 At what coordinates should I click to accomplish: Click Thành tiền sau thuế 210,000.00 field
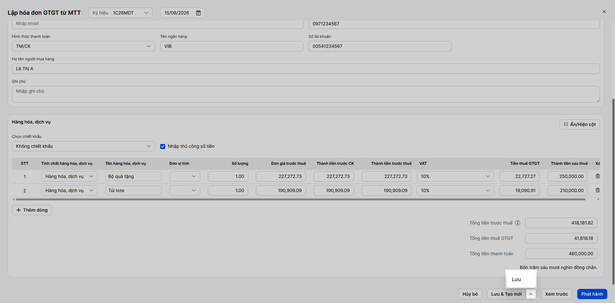click(x=568, y=190)
